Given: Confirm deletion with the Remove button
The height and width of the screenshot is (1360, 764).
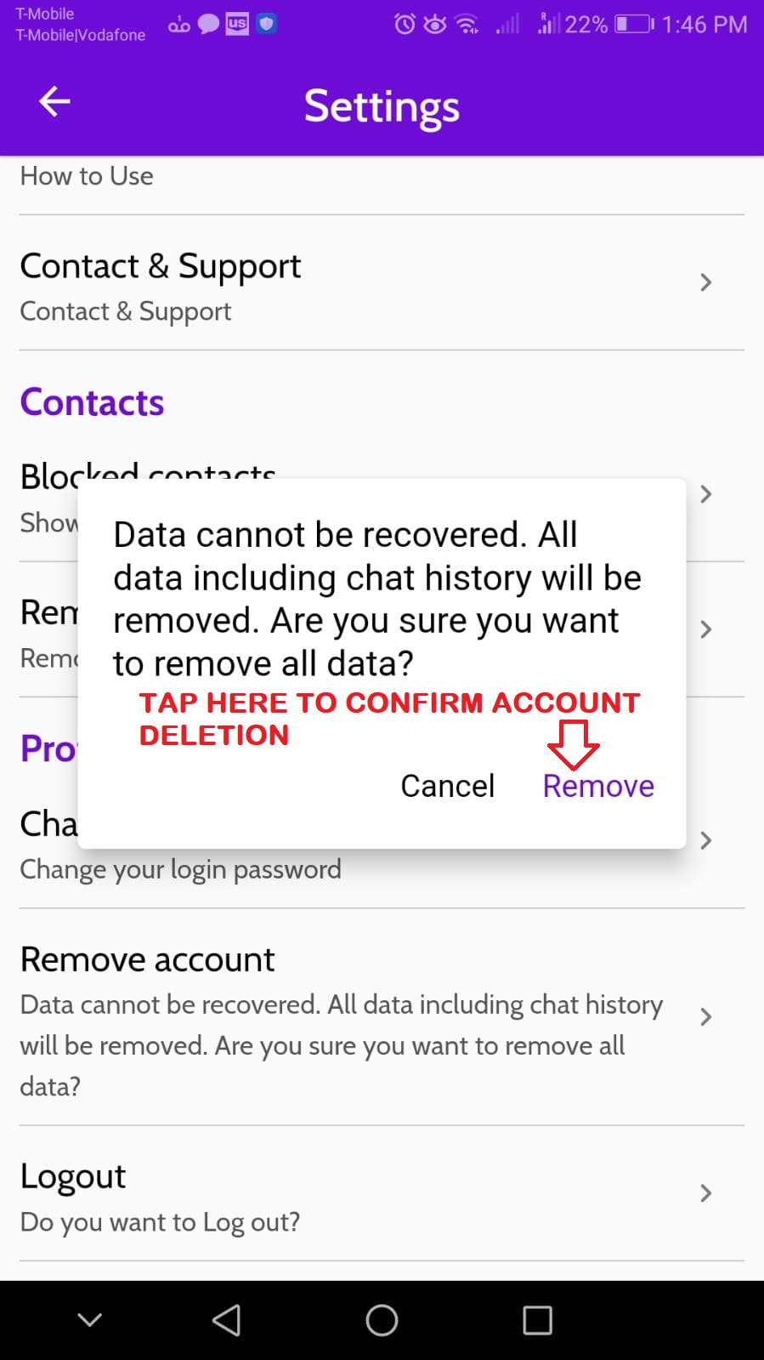Looking at the screenshot, I should click(x=598, y=786).
